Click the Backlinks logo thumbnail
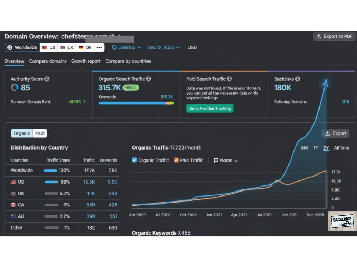 342,221
